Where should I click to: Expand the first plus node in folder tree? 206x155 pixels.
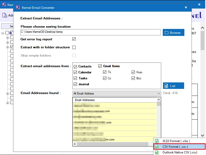(7, 38)
